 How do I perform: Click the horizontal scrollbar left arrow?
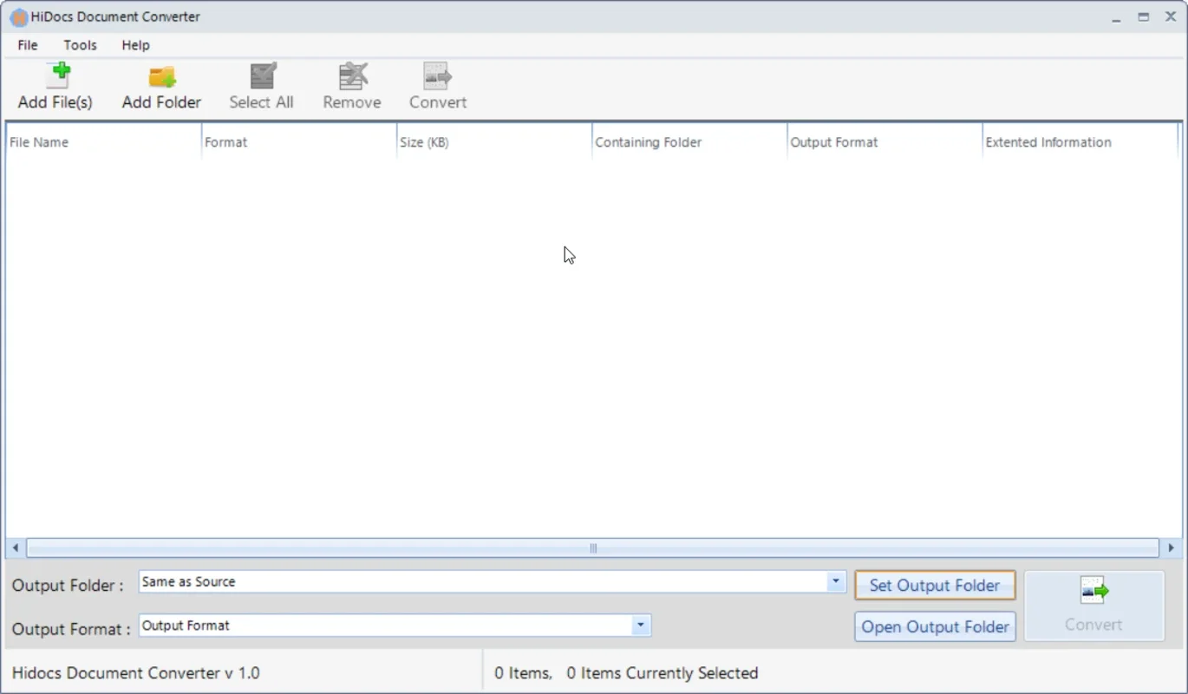(16, 548)
